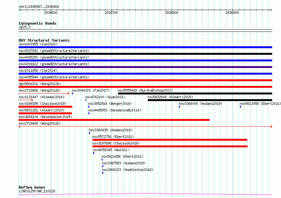Open nsv4762100 (Quan2021) label
The image size is (281, 198).
105,97
